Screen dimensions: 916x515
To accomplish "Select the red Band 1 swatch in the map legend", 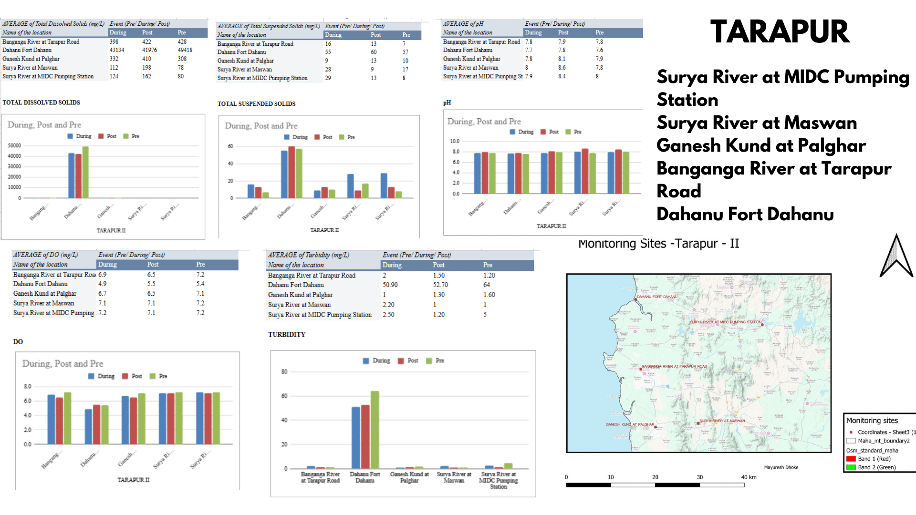I will (x=851, y=459).
